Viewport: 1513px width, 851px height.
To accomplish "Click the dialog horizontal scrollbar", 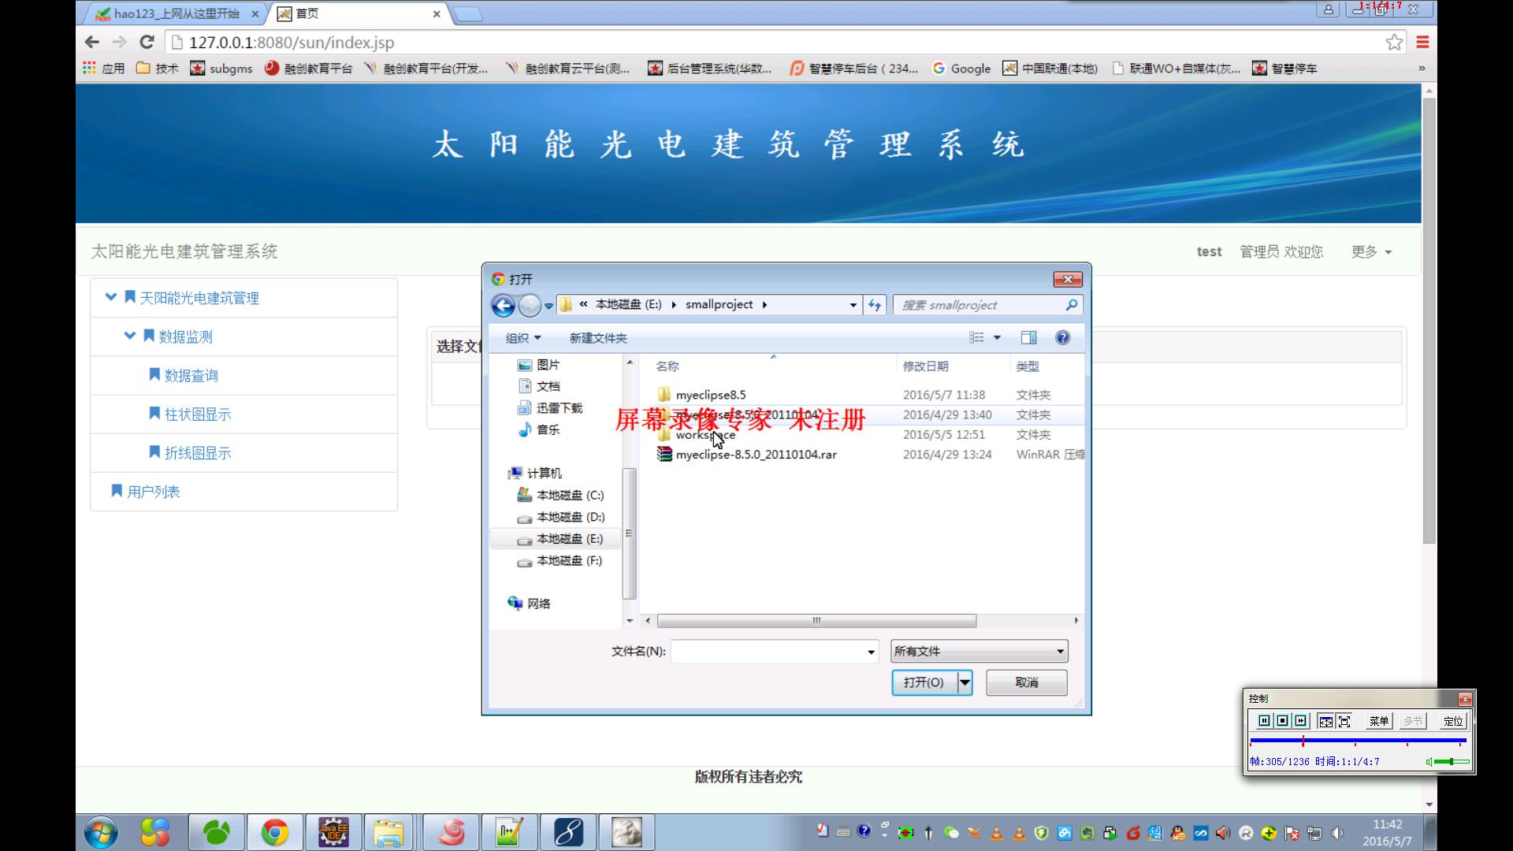I will click(816, 621).
